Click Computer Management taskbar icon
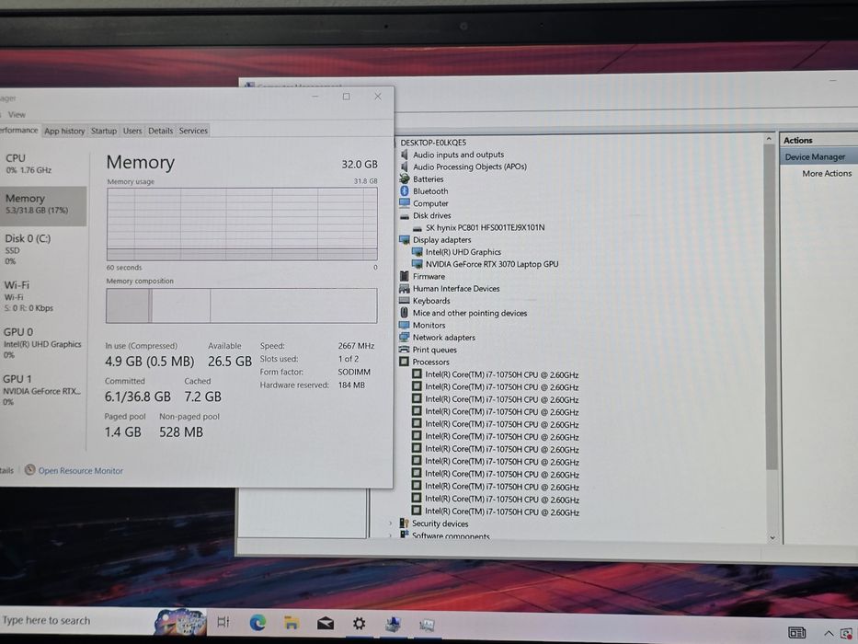858x644 pixels. (393, 625)
